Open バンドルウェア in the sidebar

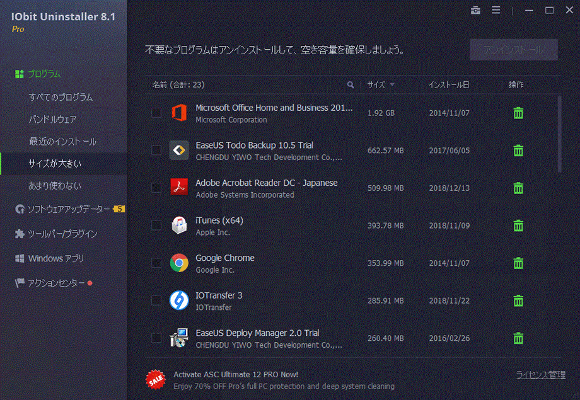coord(52,120)
